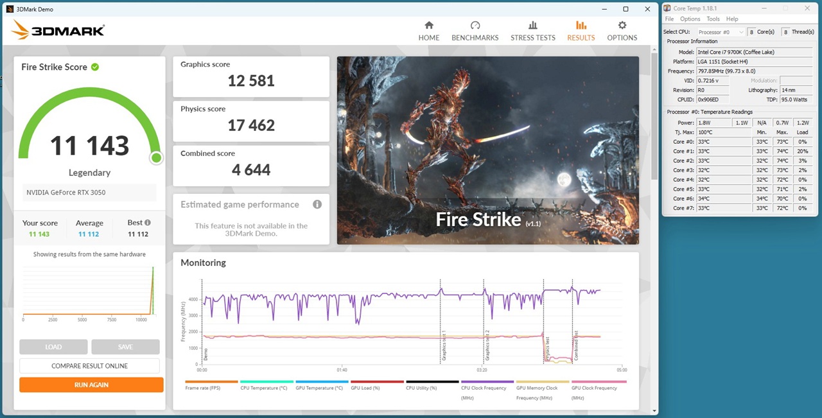Click the Frequency value 797.85MHz in Core Temp

point(755,71)
